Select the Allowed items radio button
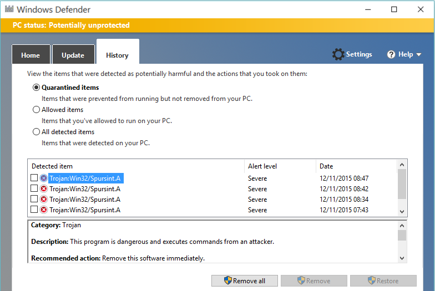This screenshot has height=291, width=435. [36, 110]
